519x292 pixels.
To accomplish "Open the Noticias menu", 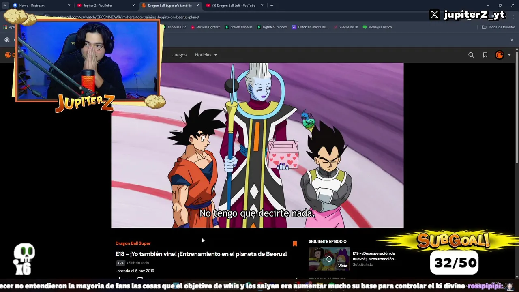I will click(x=203, y=55).
